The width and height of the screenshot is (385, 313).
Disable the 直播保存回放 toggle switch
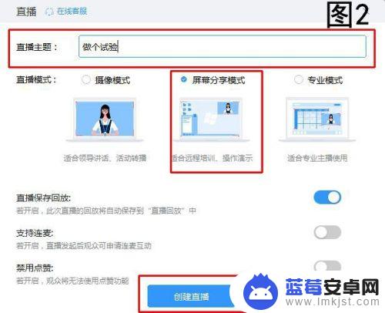pyautogui.click(x=327, y=197)
